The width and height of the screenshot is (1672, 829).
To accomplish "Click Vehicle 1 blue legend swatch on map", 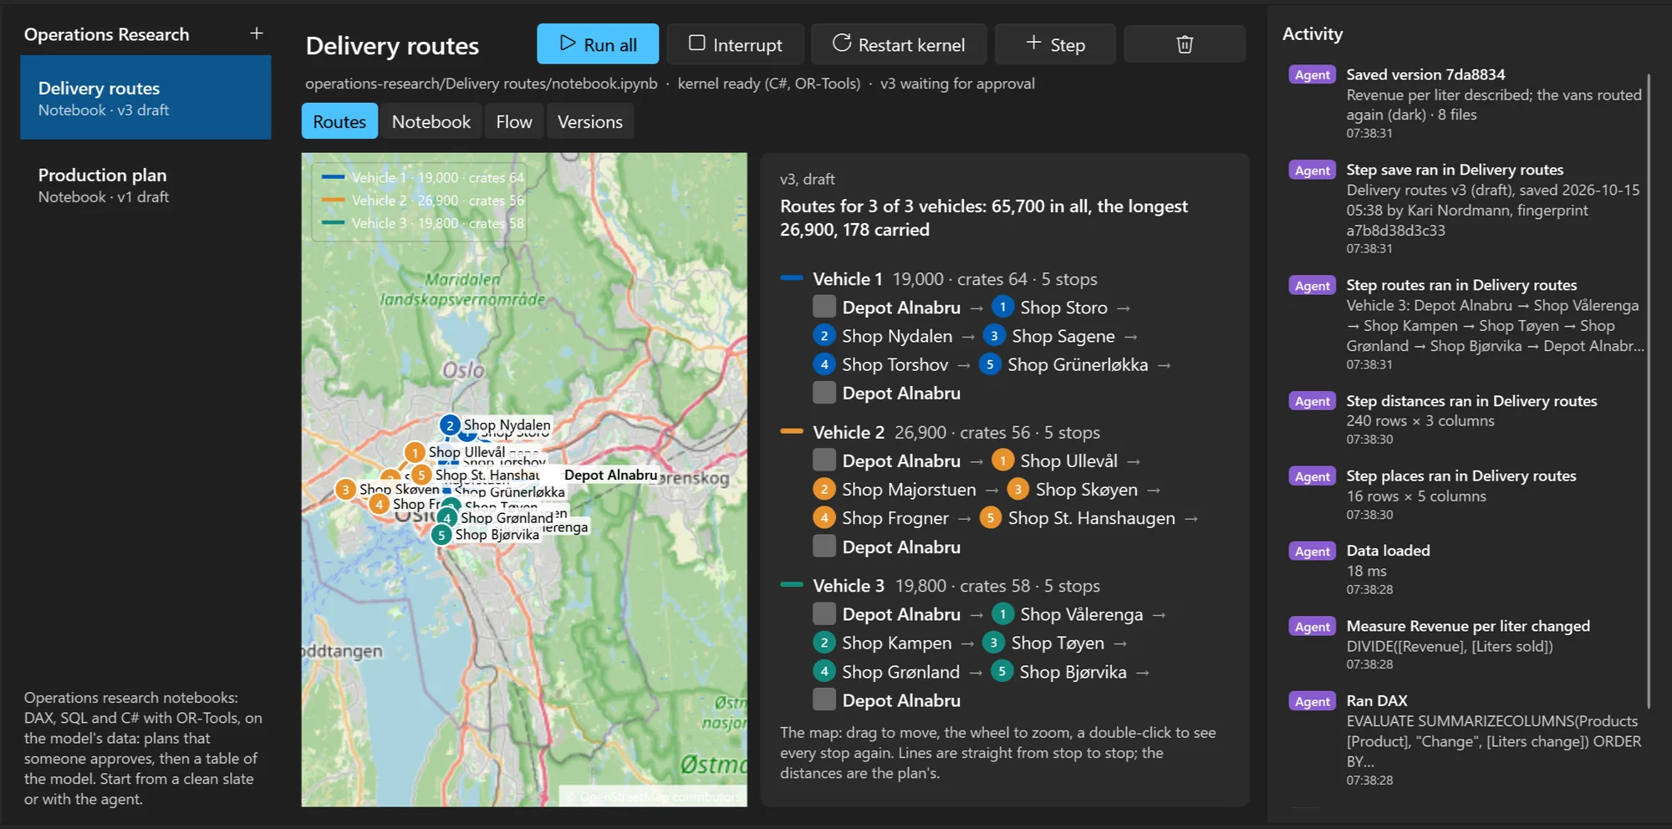I will (x=333, y=177).
